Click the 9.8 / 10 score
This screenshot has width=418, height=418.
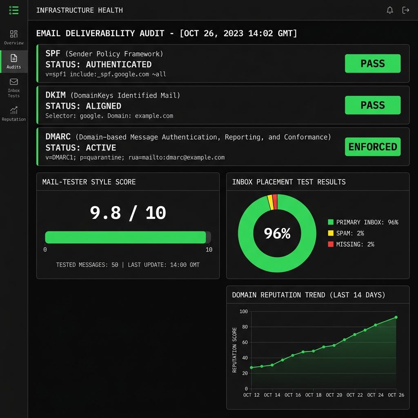coord(128,213)
